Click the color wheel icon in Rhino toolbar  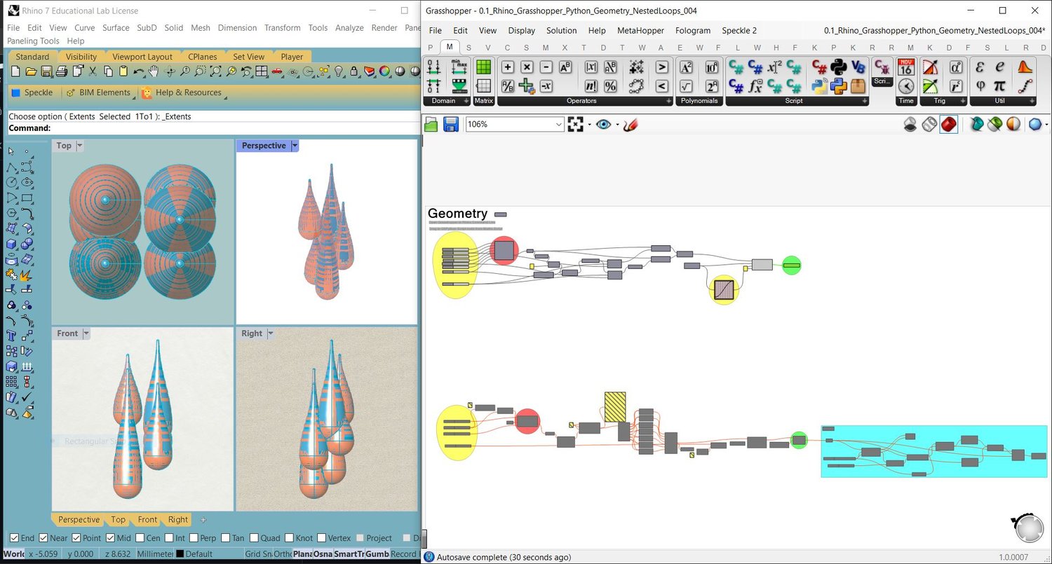[x=384, y=71]
